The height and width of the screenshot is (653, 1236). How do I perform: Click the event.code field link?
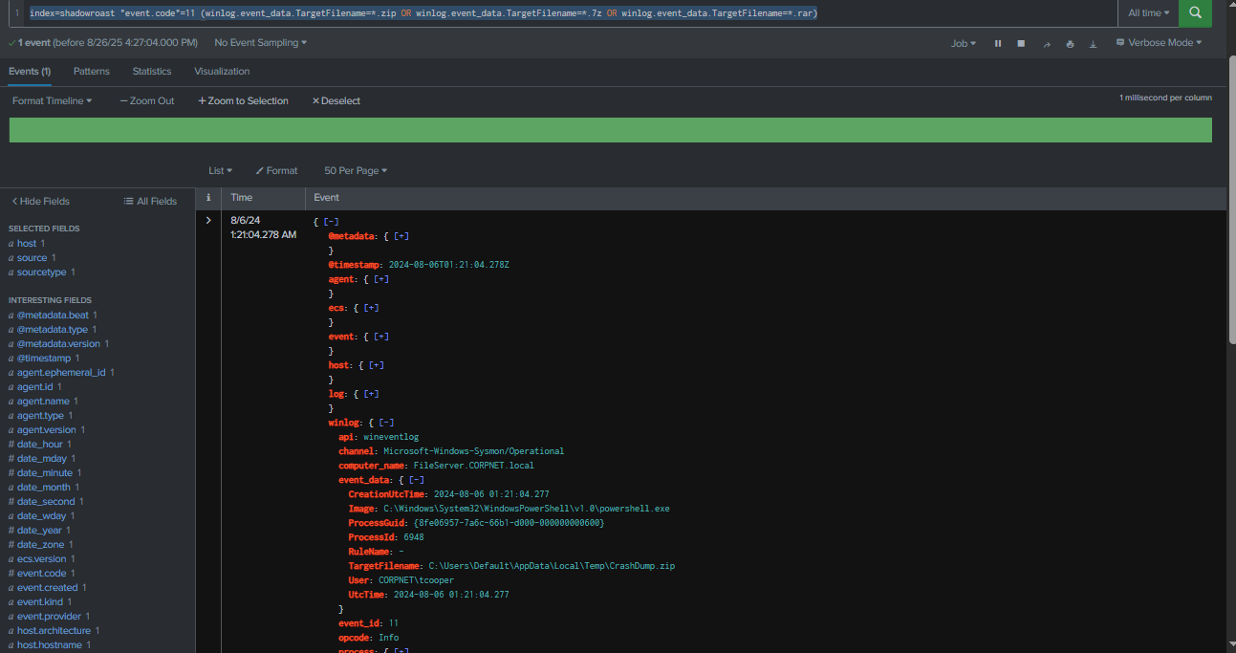pyautogui.click(x=42, y=574)
